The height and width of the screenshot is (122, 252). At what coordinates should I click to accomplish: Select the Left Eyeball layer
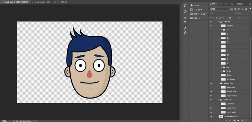232,112
